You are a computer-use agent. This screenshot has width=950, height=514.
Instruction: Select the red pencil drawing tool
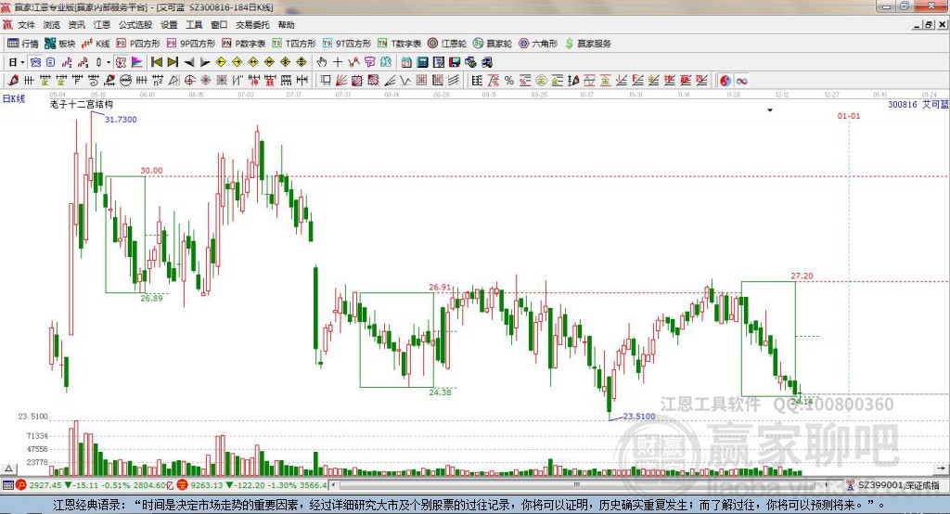(x=13, y=80)
